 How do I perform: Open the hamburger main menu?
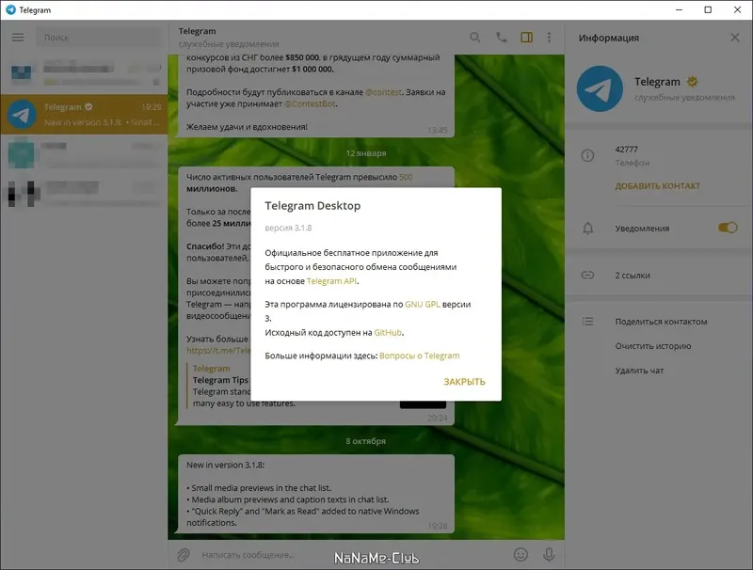pos(18,38)
